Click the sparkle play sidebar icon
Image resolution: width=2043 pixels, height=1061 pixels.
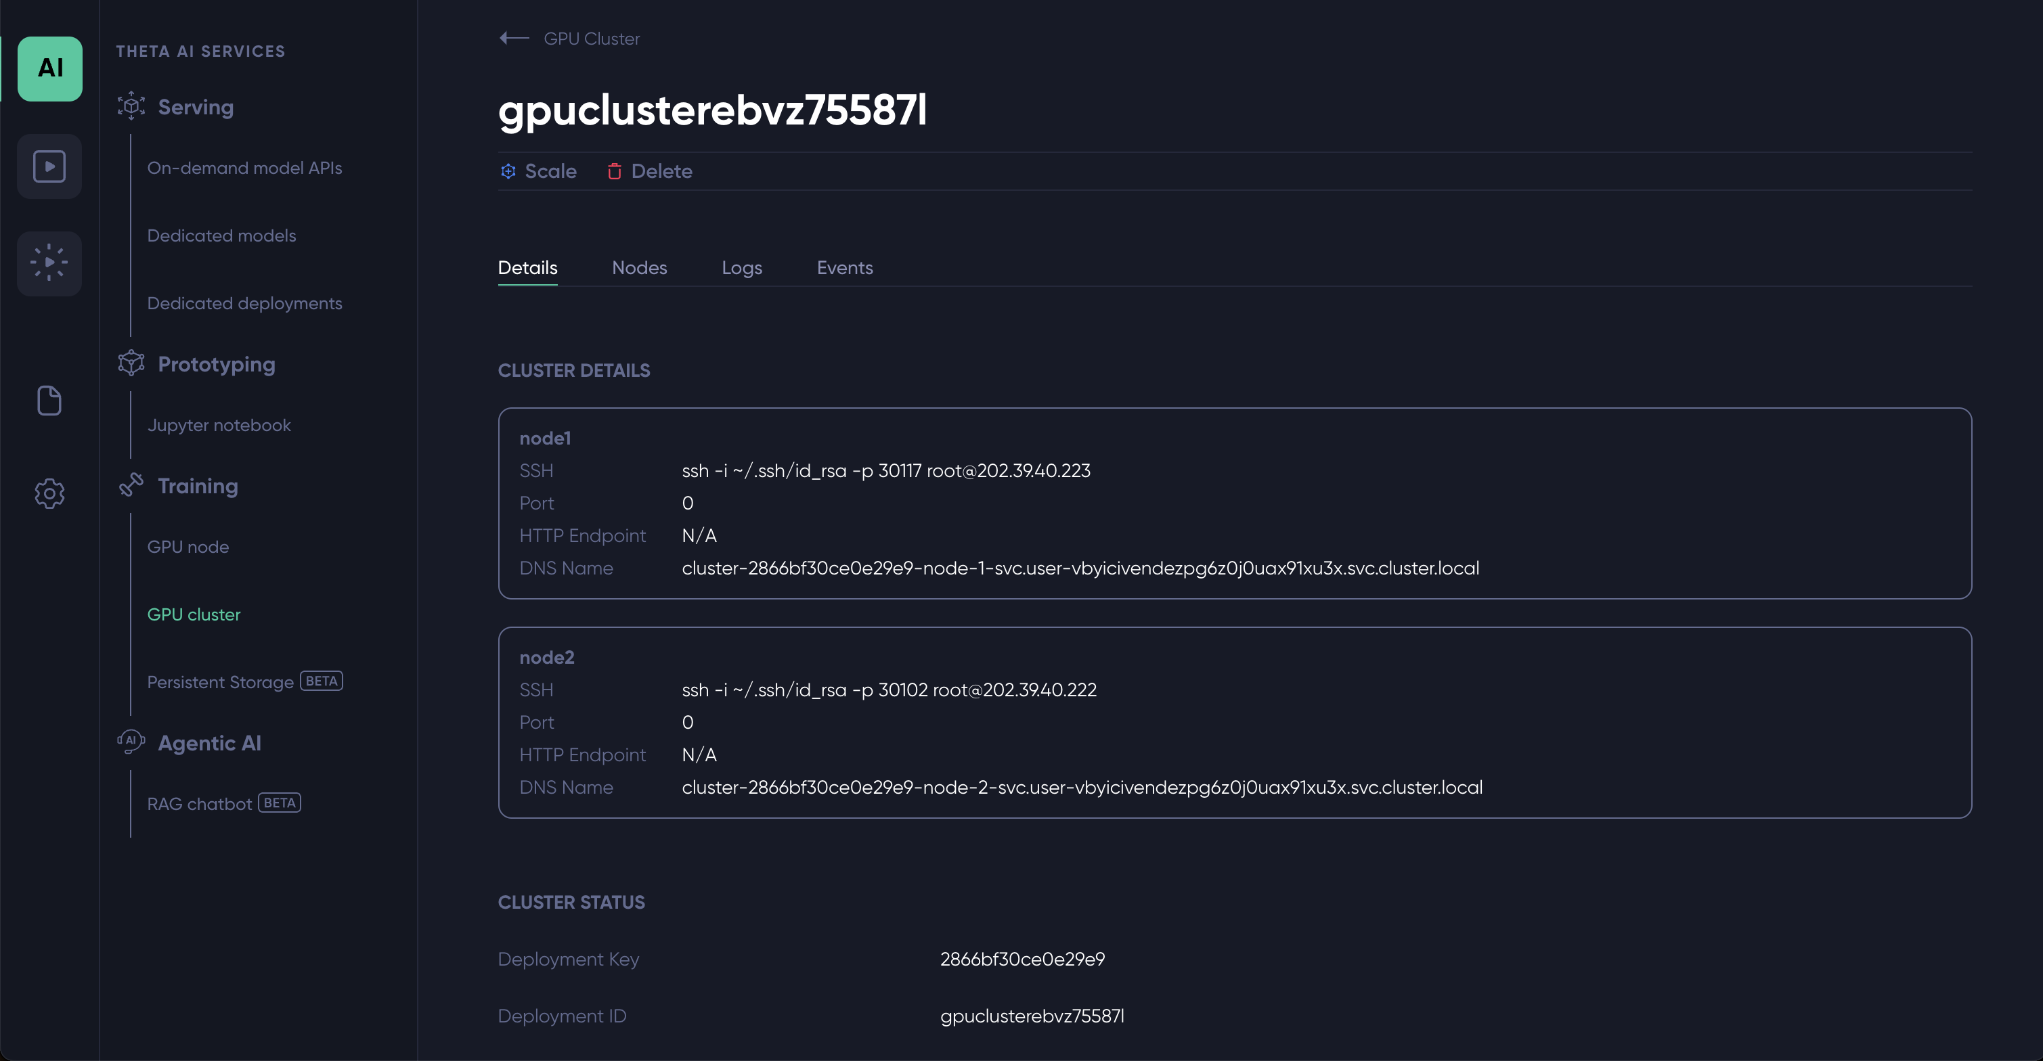49,263
